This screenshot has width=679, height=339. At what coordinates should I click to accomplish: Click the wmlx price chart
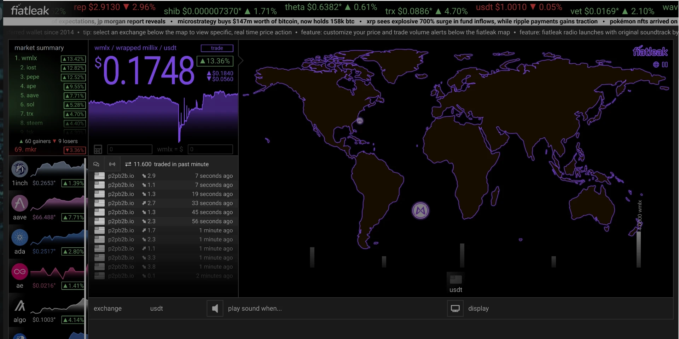pos(163,116)
